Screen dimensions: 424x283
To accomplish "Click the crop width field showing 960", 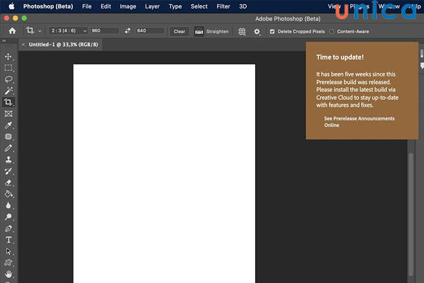I will pos(105,31).
